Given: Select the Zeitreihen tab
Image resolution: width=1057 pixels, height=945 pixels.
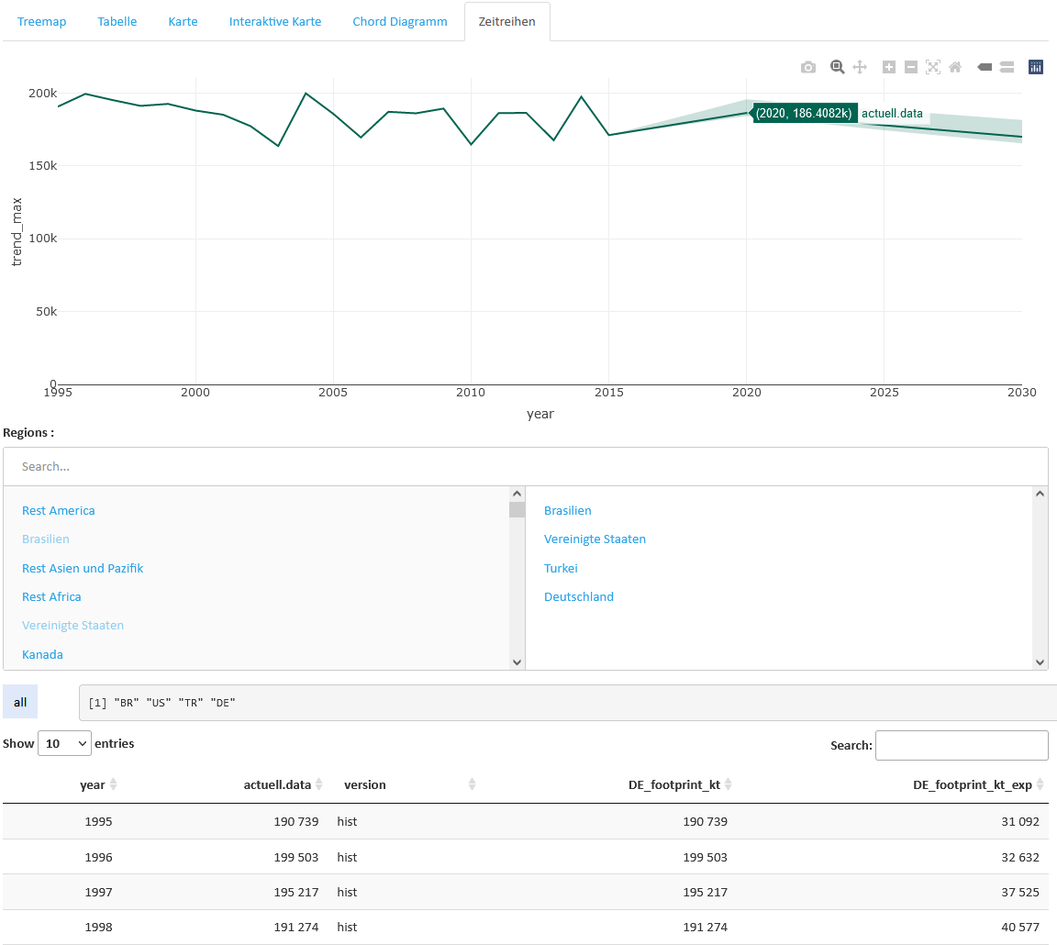Looking at the screenshot, I should click(x=506, y=22).
